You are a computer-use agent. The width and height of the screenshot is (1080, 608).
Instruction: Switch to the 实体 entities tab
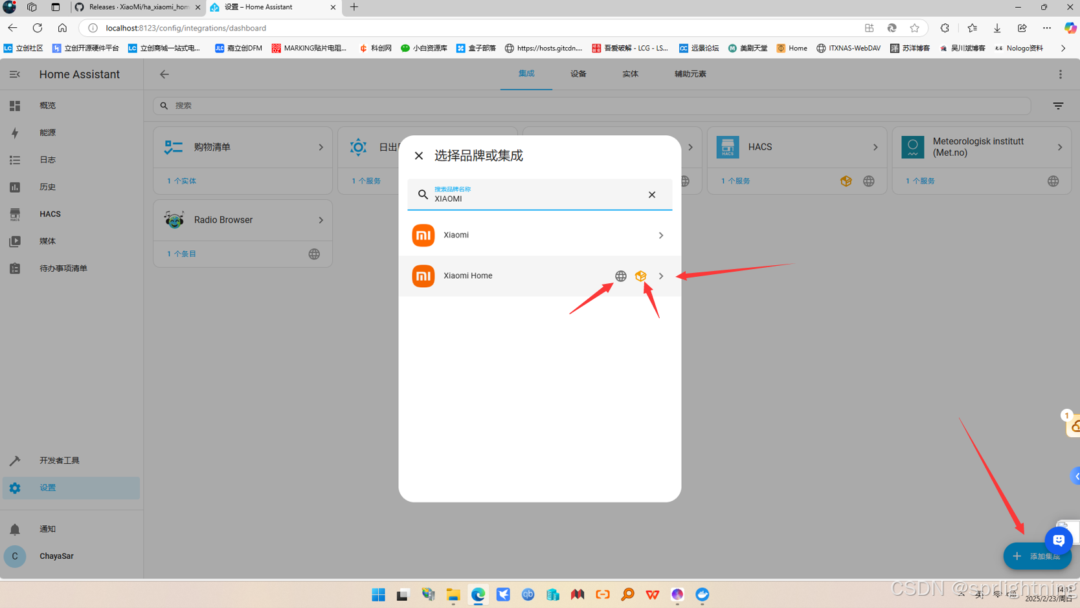630,74
